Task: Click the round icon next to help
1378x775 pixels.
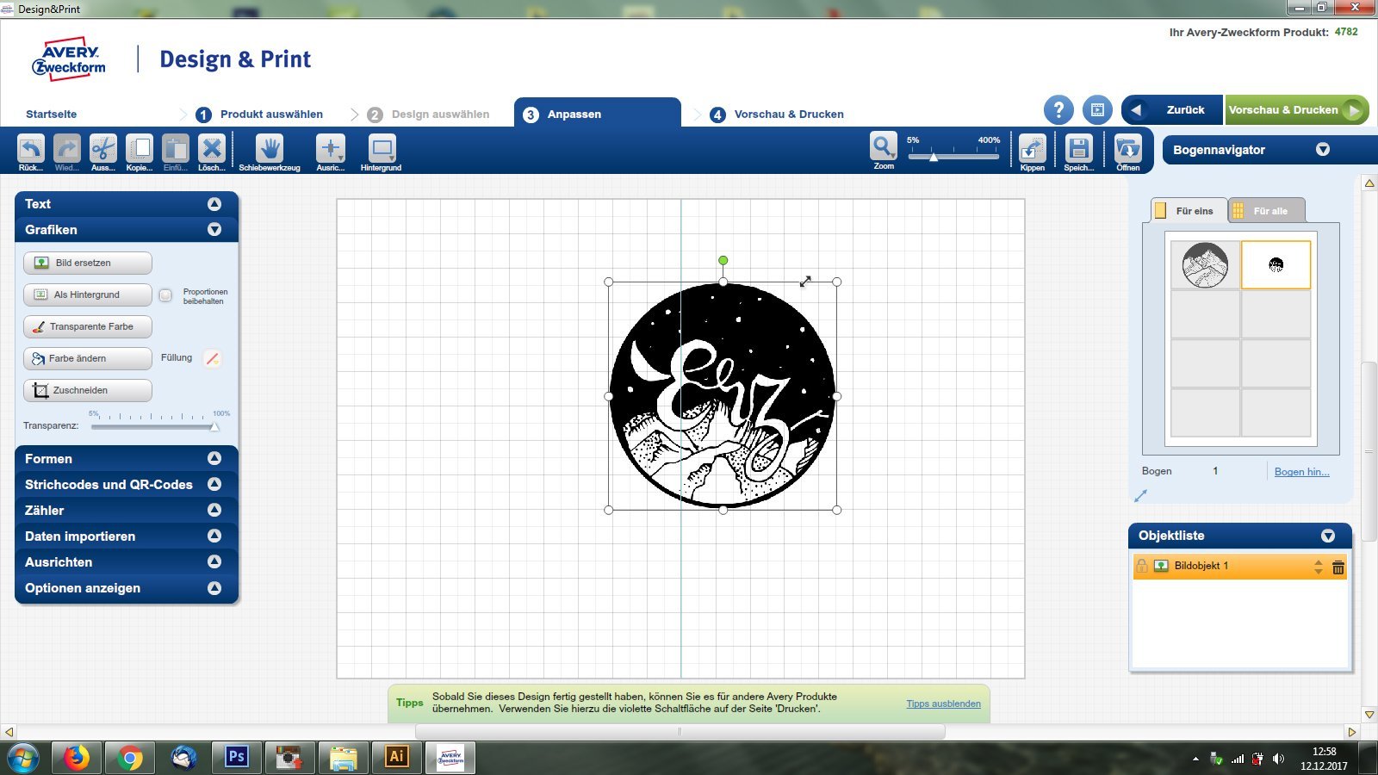Action: pos(1097,110)
